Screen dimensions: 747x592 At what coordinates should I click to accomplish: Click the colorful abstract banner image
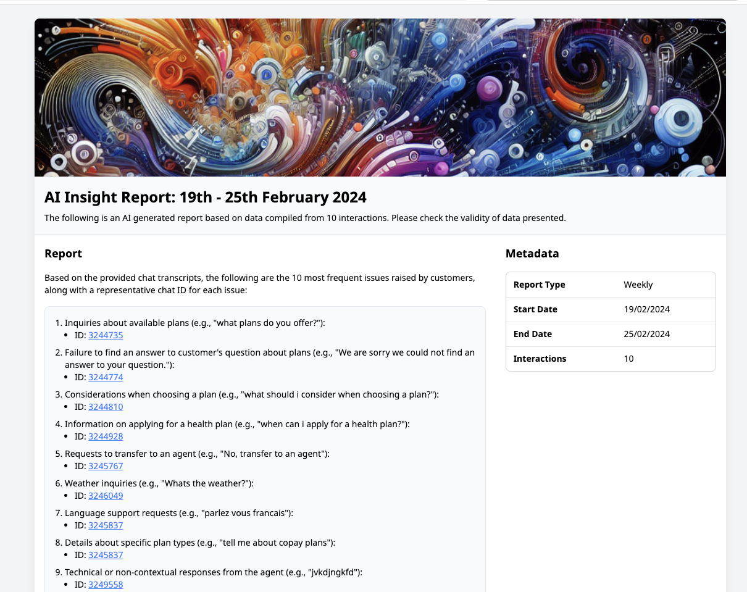pos(380,98)
